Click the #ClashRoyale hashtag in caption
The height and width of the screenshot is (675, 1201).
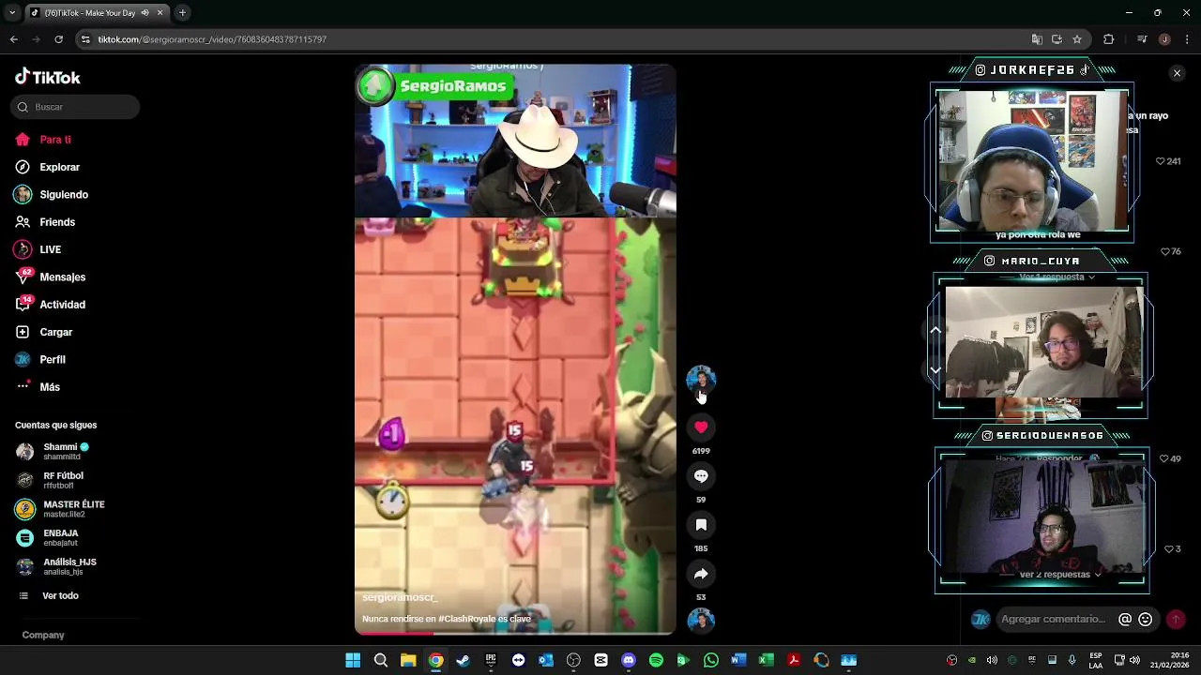[467, 619]
